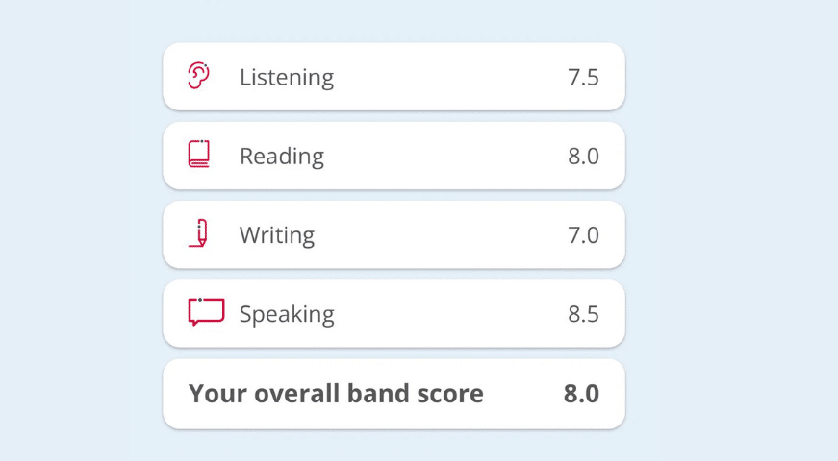The width and height of the screenshot is (838, 461).
Task: Select the Reading label text
Action: pyautogui.click(x=281, y=157)
